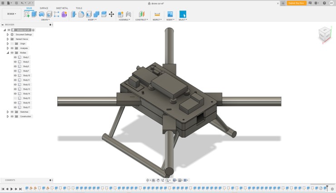Show hidden Body15 via its eye icon

15,98
